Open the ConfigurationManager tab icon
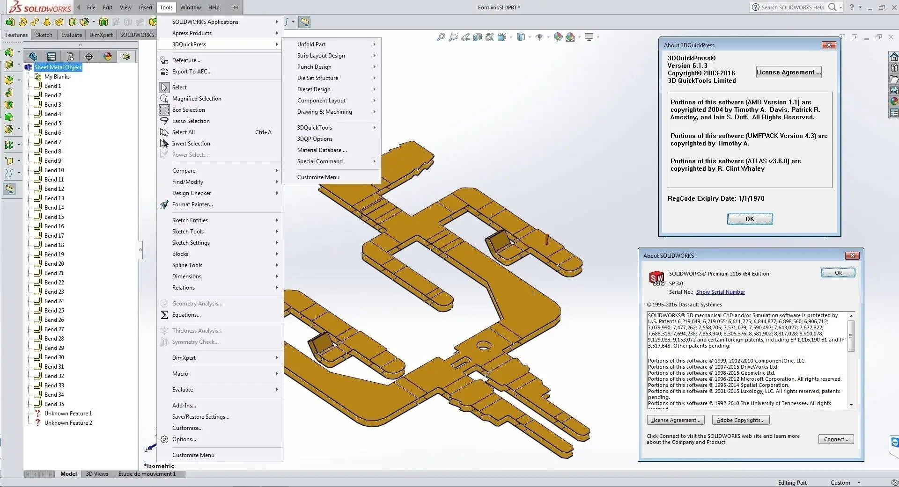Viewport: 899px width, 487px height. pos(70,57)
